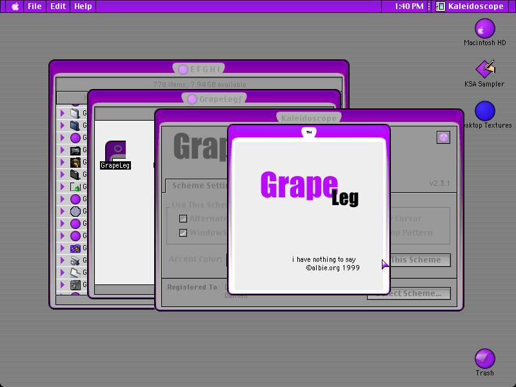Image resolution: width=516 pixels, height=387 pixels.
Task: Expand the black folder row triangle
Action: click(62, 174)
